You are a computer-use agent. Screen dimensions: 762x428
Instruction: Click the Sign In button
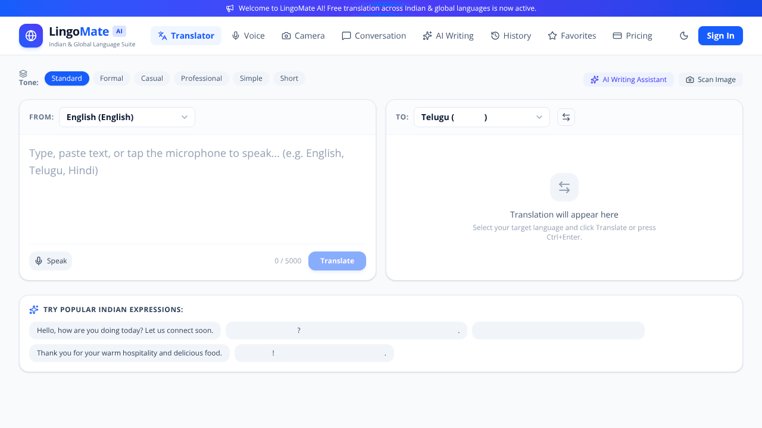click(x=720, y=36)
